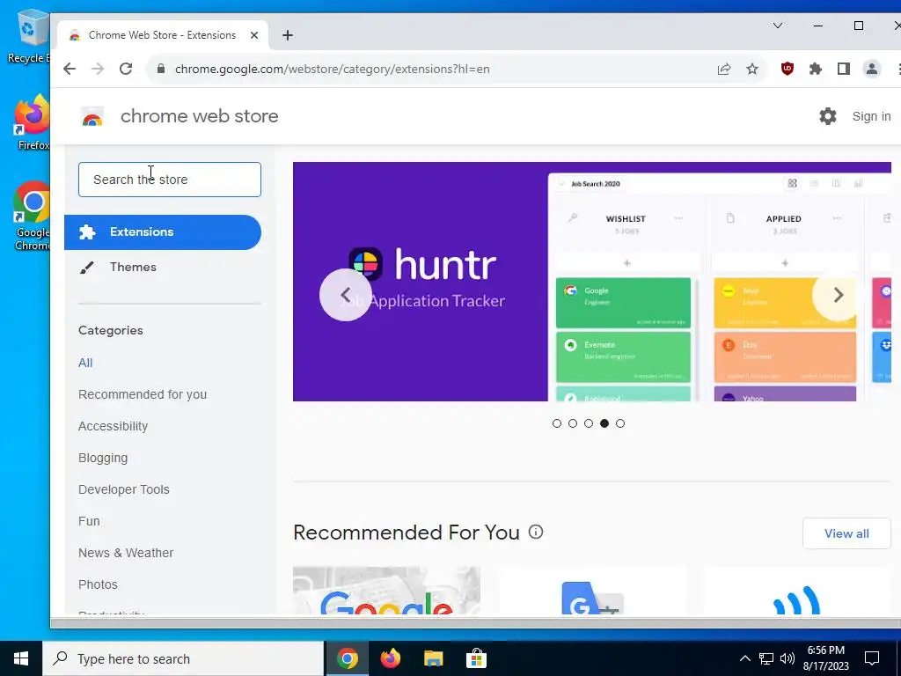The height and width of the screenshot is (676, 901).
Task: Select the Recycle Bin desktop icon
Action: [x=29, y=36]
